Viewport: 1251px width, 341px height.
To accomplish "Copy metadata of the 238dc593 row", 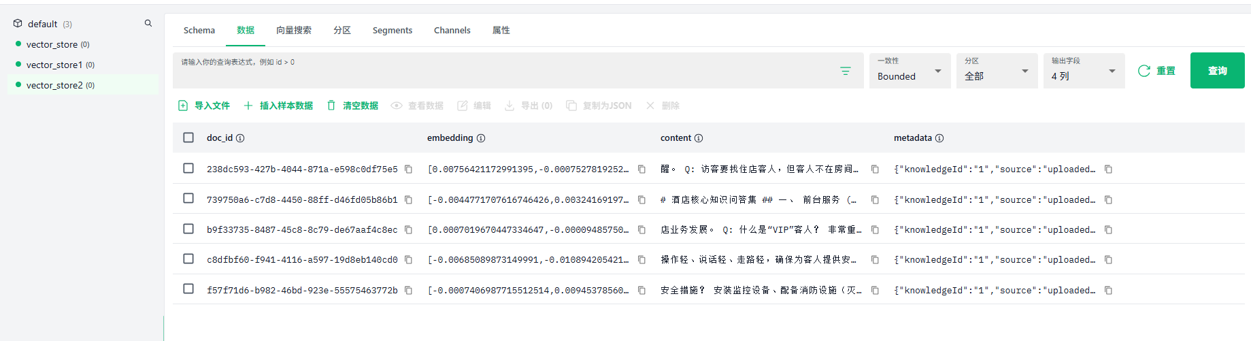I will [x=1108, y=169].
